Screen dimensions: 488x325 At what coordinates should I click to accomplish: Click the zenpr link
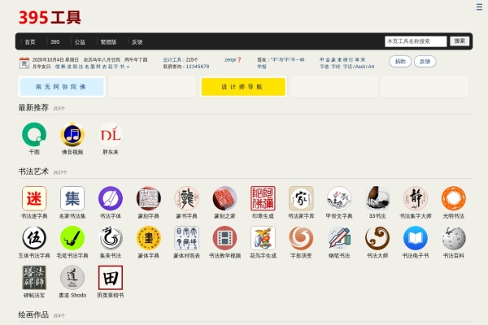(x=231, y=59)
